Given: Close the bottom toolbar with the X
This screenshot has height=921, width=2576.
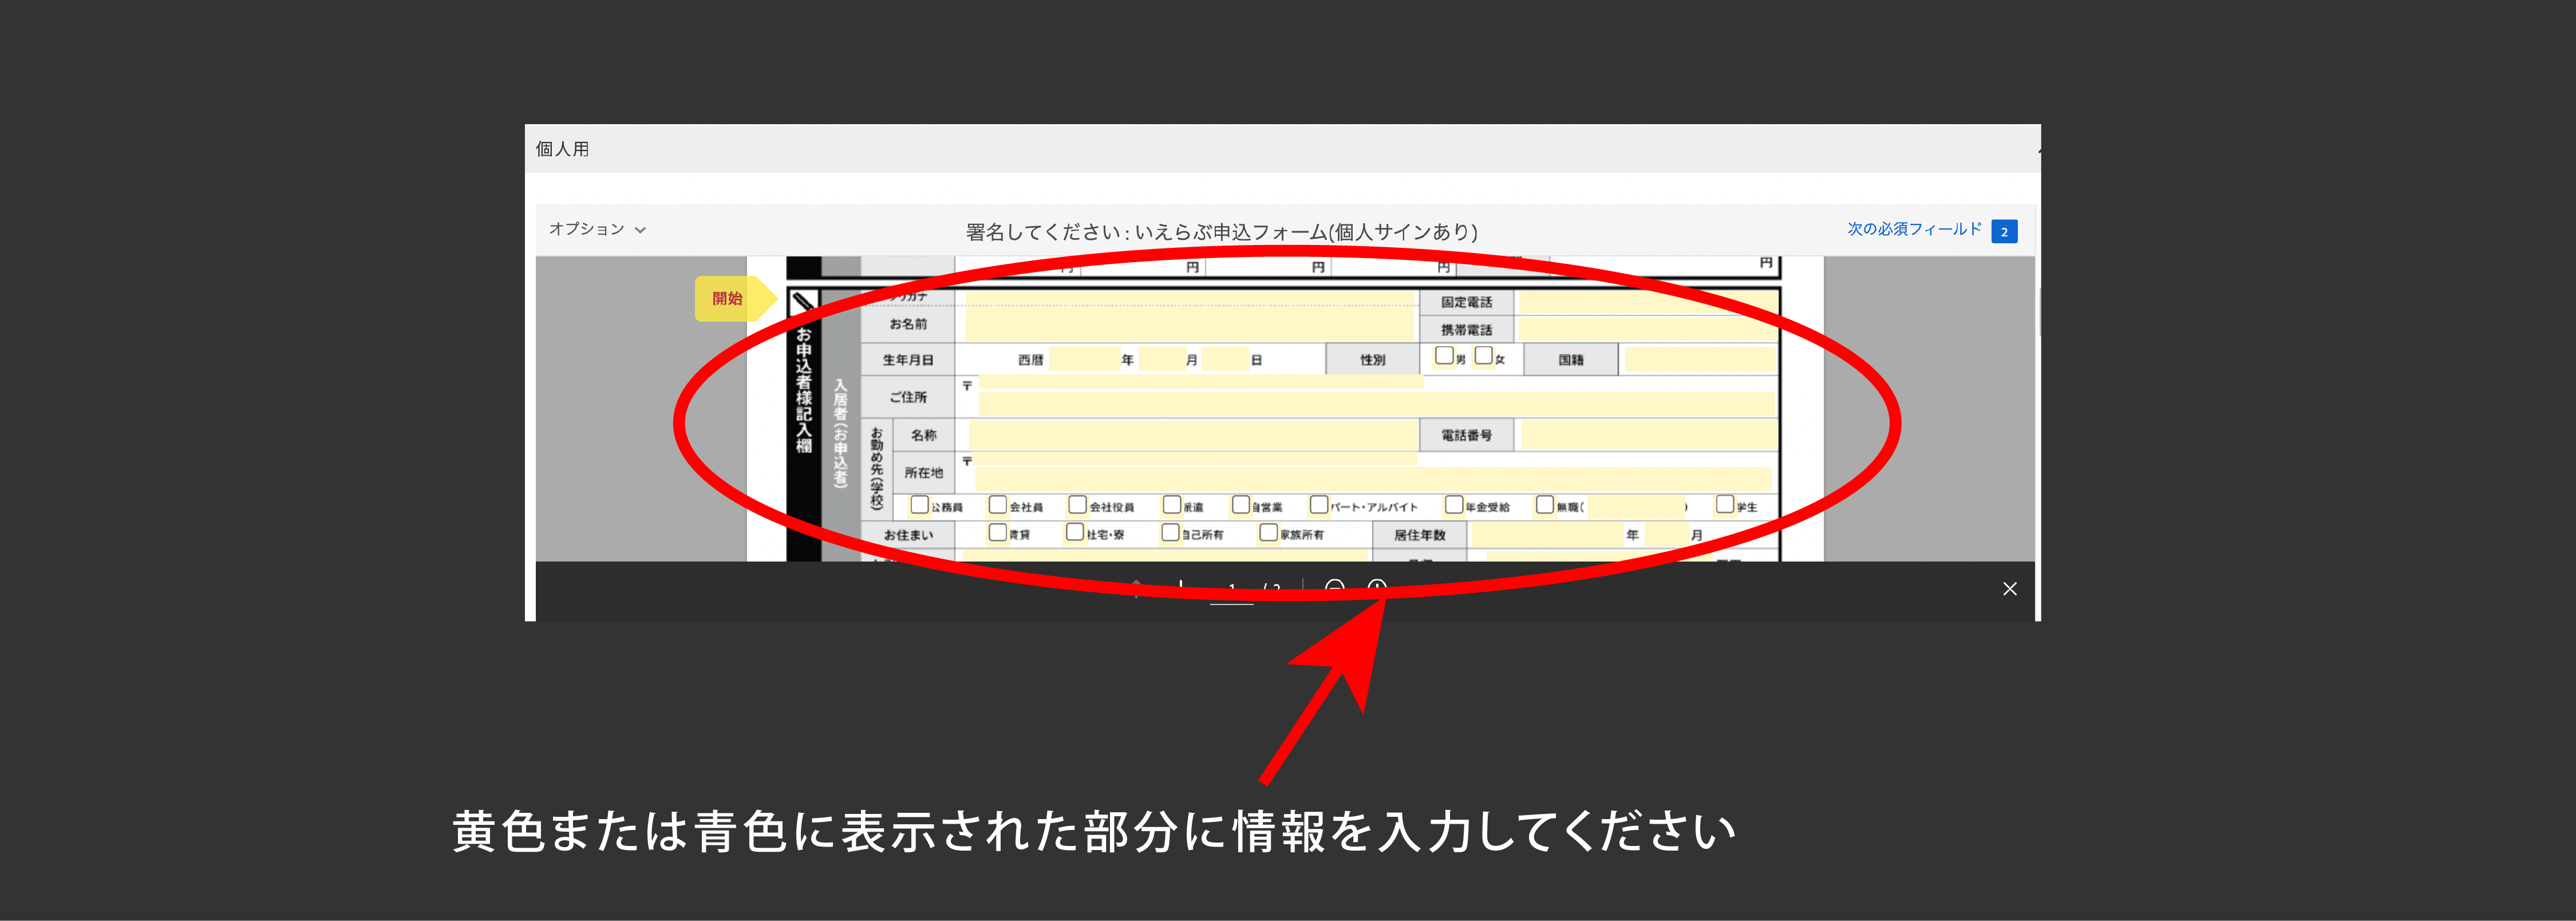Looking at the screenshot, I should (2009, 589).
